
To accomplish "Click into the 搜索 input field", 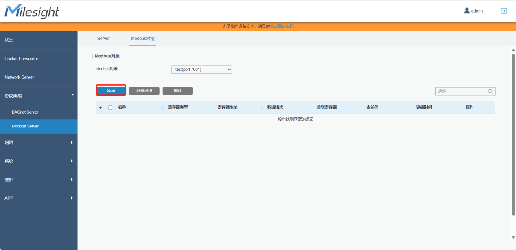I will pyautogui.click(x=461, y=91).
